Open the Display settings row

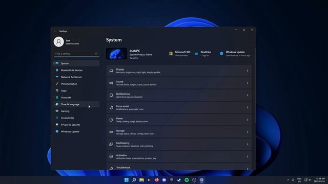(x=179, y=71)
